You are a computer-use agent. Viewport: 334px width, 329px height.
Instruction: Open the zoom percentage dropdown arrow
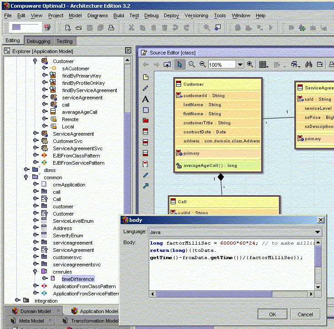[240, 64]
